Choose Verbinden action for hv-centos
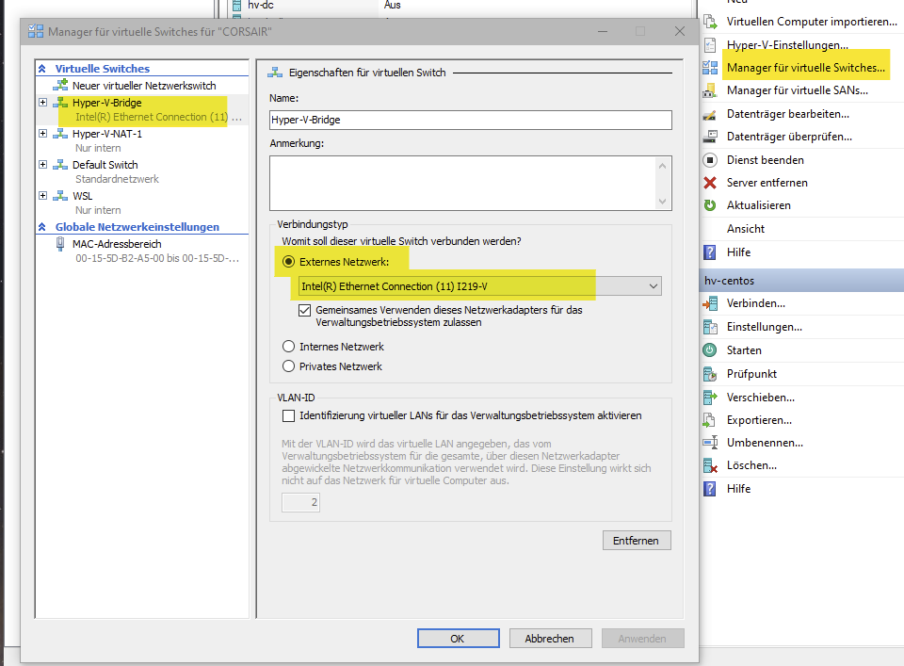The height and width of the screenshot is (666, 904). [x=755, y=303]
